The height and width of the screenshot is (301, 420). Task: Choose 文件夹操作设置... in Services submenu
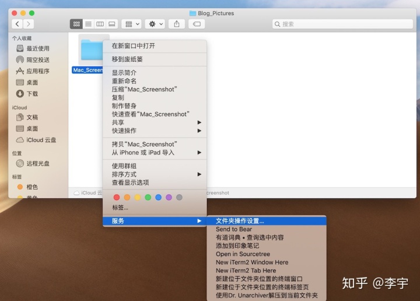[267, 221]
